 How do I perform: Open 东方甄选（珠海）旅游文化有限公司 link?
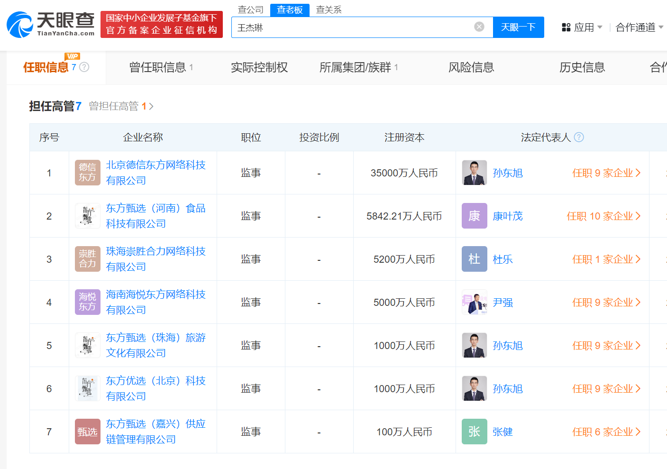[x=155, y=345]
